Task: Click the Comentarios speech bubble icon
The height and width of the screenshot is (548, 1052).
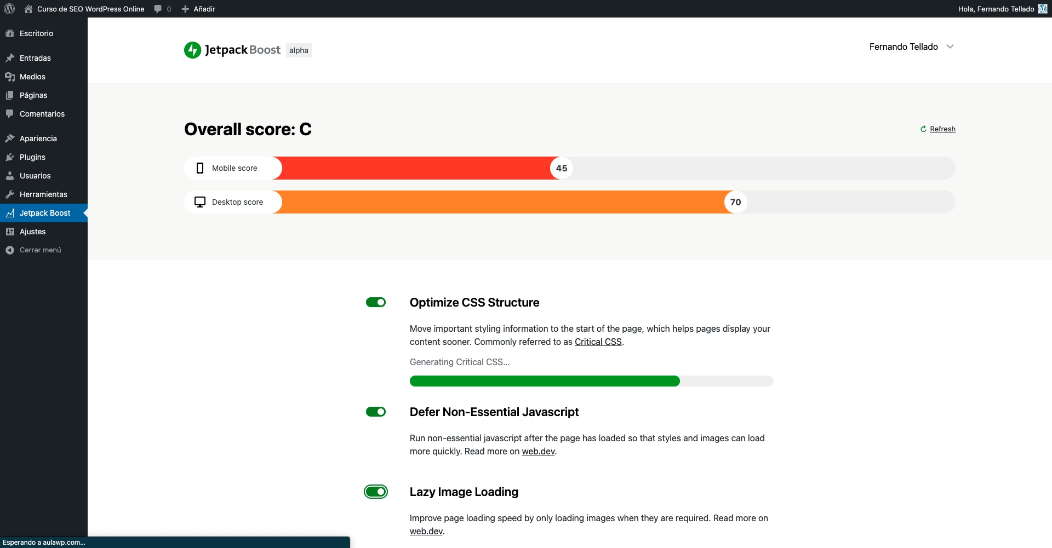Action: [x=10, y=114]
